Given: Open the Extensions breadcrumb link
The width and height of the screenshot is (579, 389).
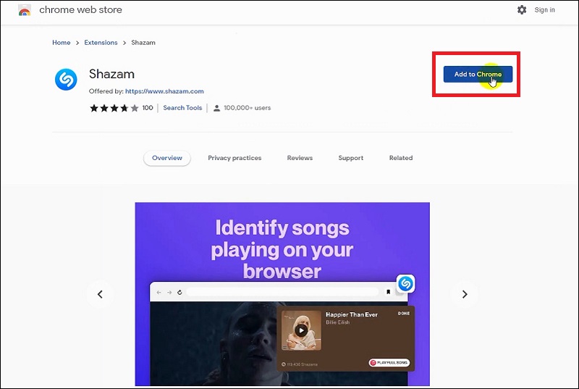Looking at the screenshot, I should [x=101, y=43].
